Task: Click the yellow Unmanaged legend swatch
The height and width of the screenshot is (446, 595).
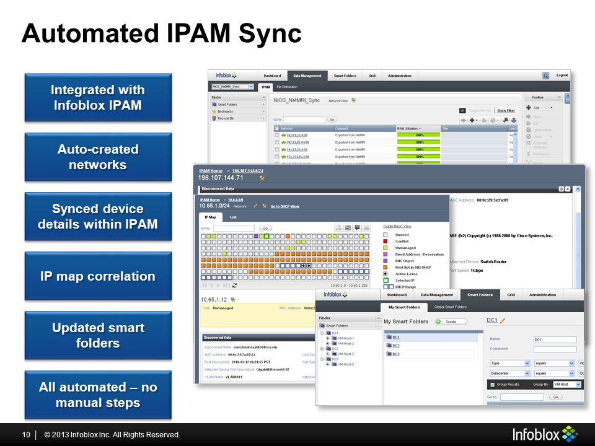Action: click(385, 248)
